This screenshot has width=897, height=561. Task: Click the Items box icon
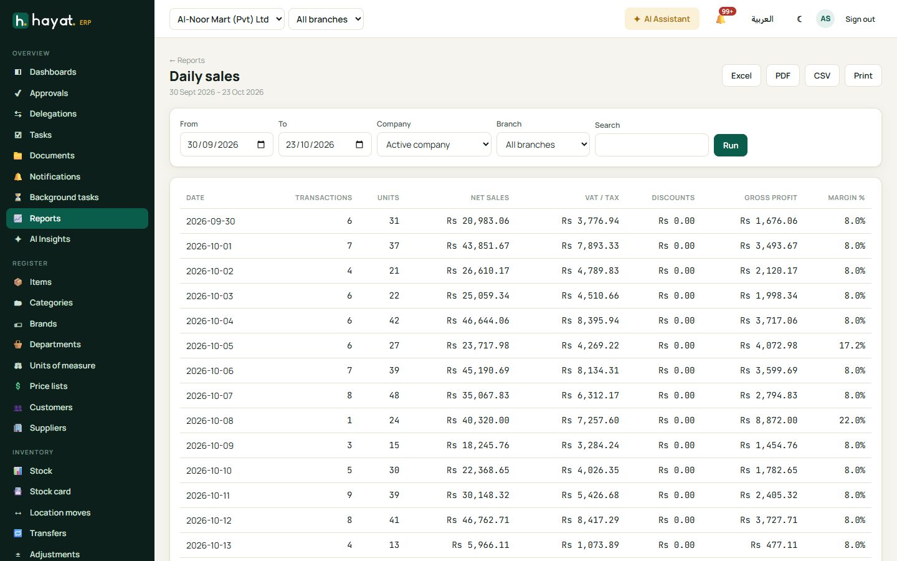[x=18, y=282]
